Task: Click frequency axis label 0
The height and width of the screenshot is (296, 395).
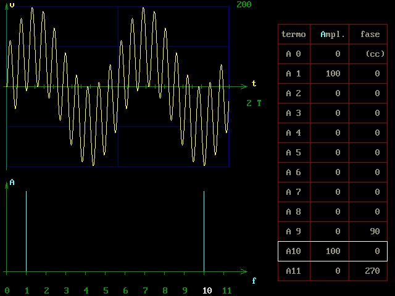Action: pos(7,290)
